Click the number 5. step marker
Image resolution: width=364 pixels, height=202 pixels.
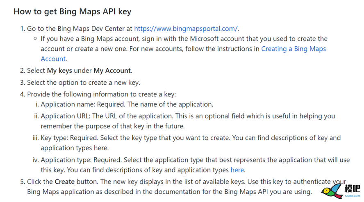point(23,182)
